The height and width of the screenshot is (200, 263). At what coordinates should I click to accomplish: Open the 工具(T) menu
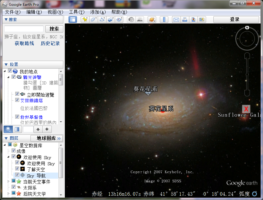77,12
